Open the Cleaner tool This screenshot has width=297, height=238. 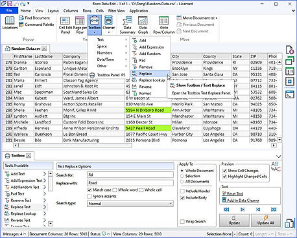tap(108, 25)
